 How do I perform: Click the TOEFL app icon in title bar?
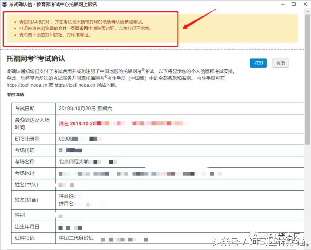pyautogui.click(x=4, y=4)
